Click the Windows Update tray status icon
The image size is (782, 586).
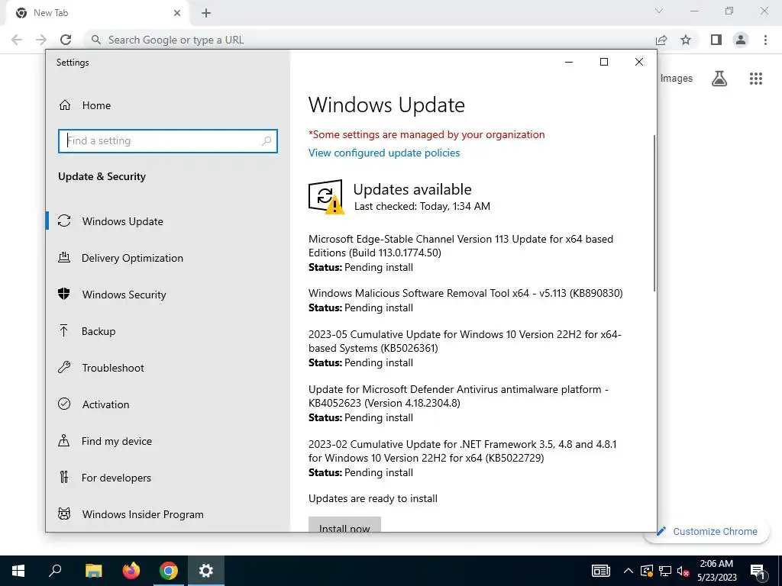click(647, 571)
